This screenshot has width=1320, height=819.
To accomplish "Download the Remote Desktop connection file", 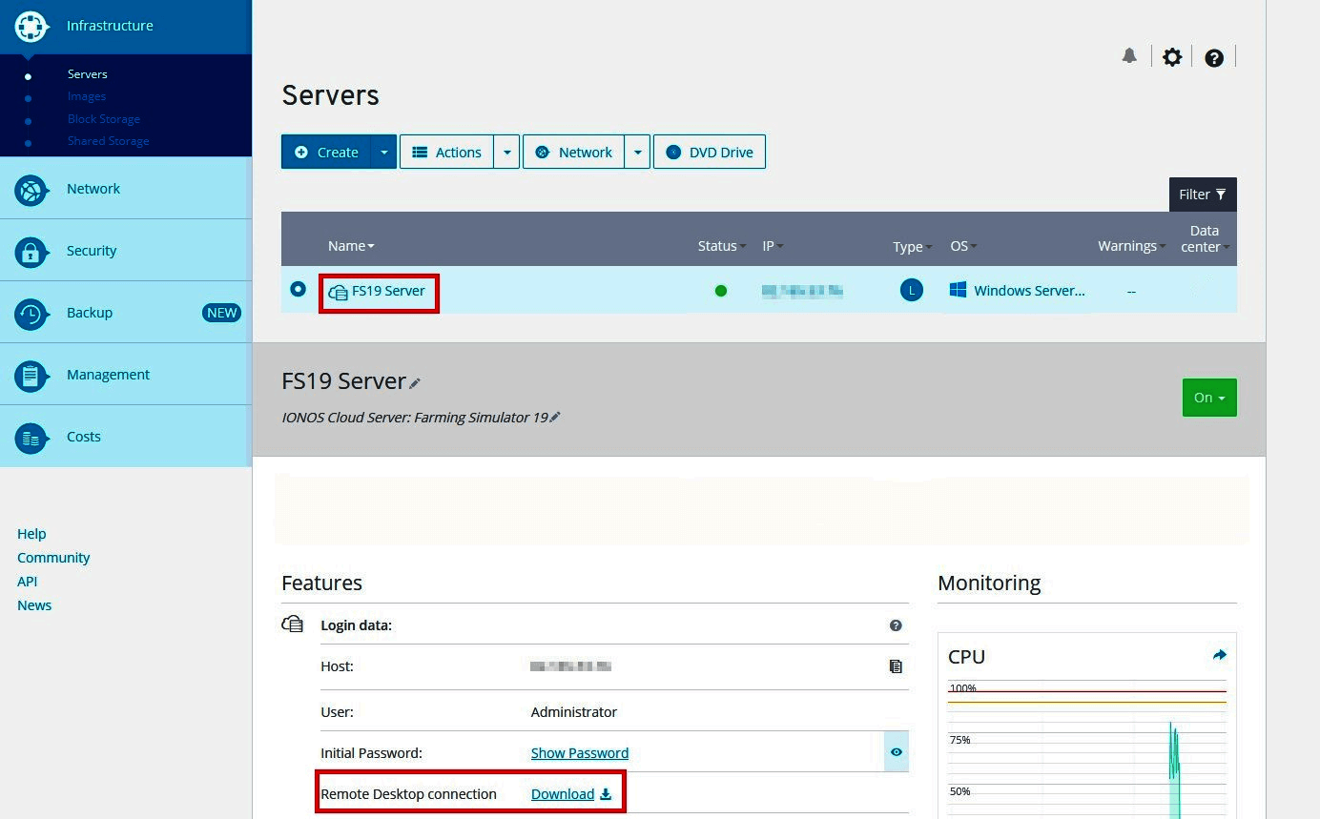I will coord(565,793).
